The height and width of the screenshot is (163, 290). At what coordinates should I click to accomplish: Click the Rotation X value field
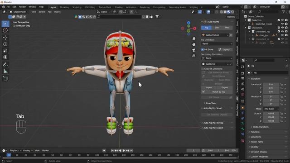[x=271, y=96]
